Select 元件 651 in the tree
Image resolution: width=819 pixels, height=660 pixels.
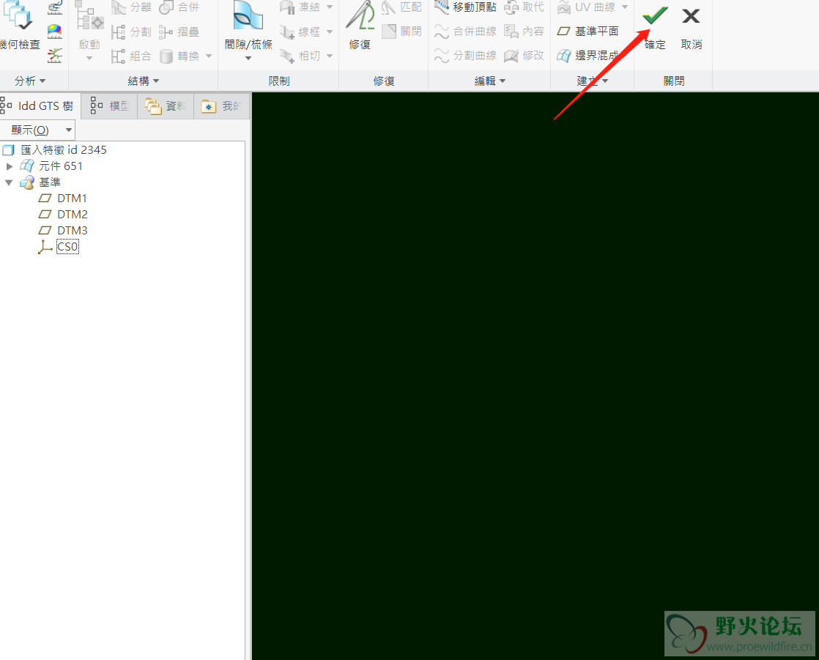click(x=61, y=166)
